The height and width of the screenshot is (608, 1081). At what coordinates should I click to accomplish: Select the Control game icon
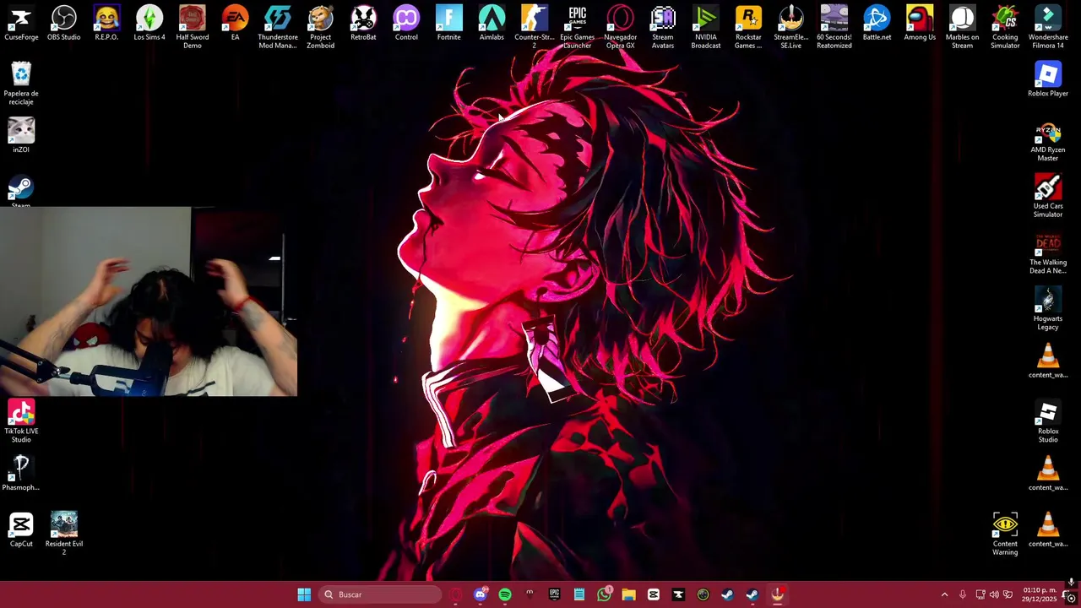click(x=406, y=24)
